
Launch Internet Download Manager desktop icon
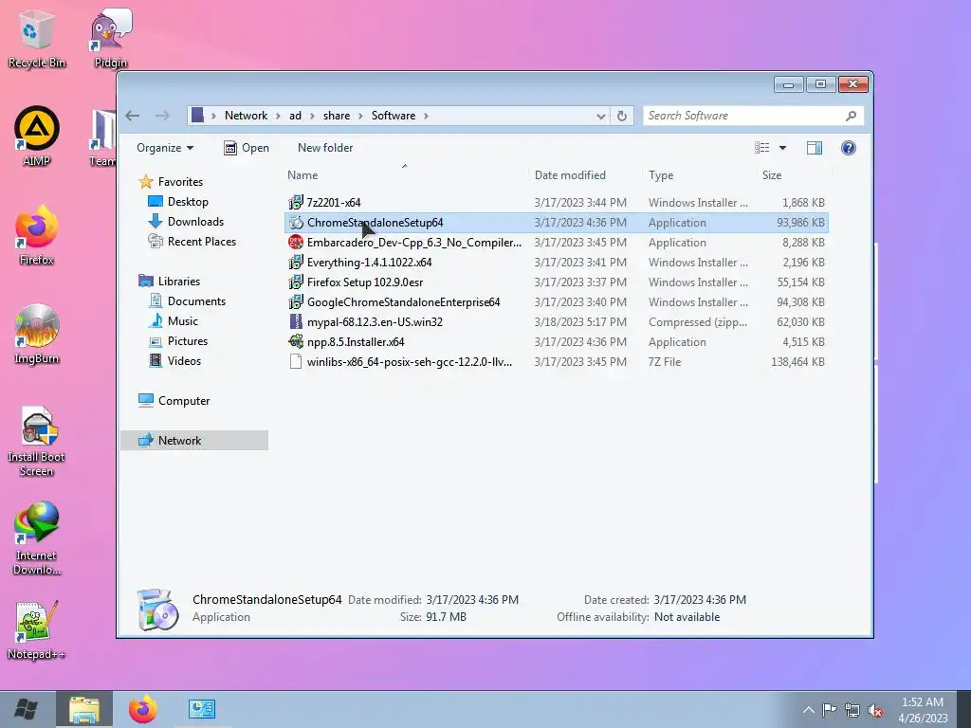[37, 538]
